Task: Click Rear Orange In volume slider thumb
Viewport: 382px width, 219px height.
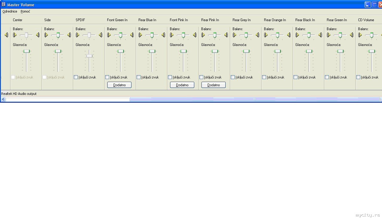Action: 278,51
